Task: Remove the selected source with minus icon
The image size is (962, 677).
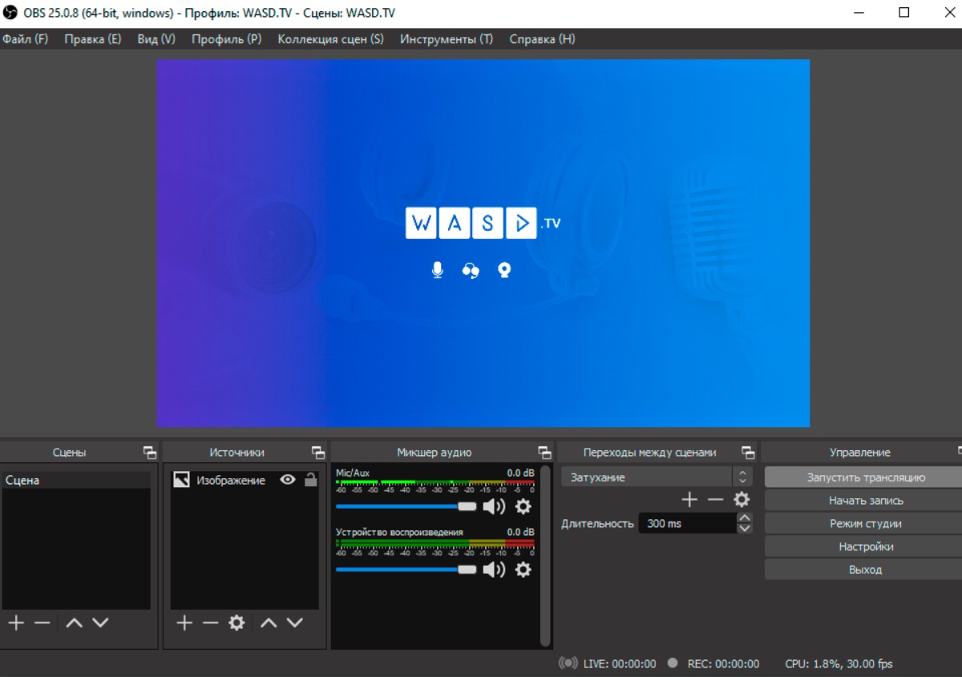Action: coord(210,623)
